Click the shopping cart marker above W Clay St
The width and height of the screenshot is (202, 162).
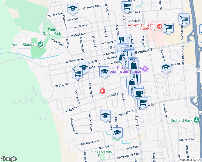click(x=77, y=74)
